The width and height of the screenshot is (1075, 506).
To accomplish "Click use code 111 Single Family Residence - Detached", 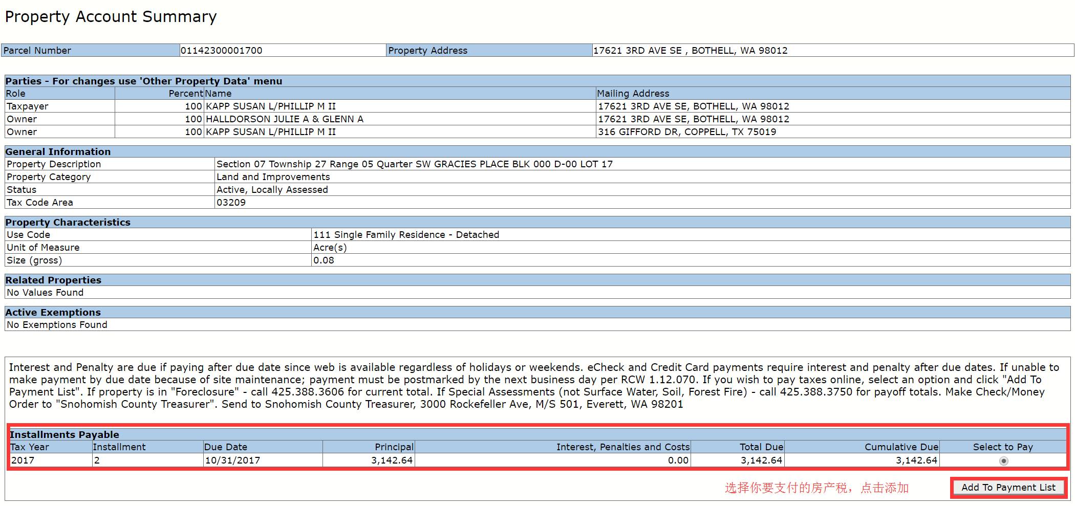I will tap(406, 234).
